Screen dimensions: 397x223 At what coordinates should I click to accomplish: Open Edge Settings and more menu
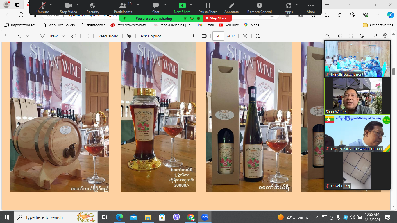(378, 15)
